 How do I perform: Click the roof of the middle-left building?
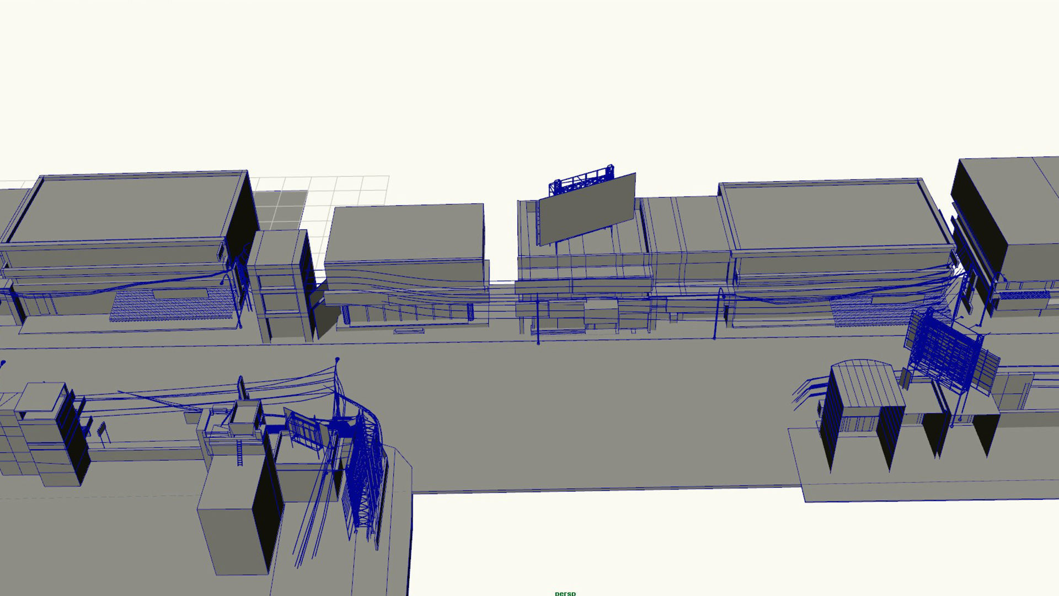click(405, 231)
